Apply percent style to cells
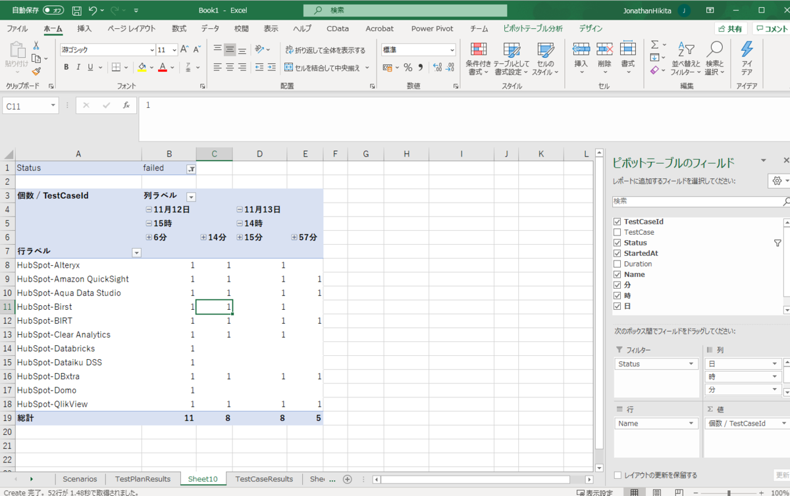The image size is (790, 496). [408, 67]
